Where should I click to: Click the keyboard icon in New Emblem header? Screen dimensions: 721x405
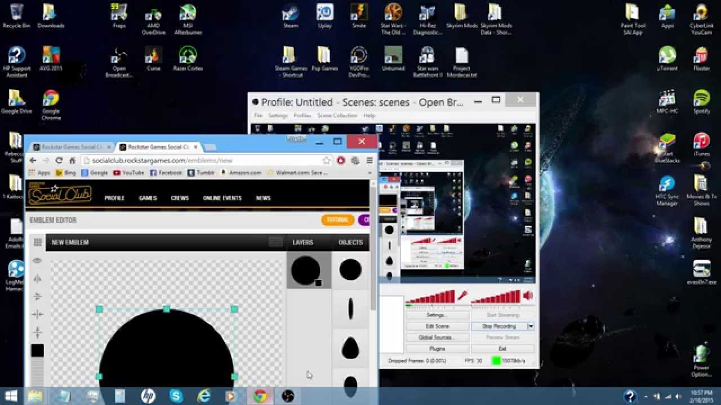tap(275, 242)
